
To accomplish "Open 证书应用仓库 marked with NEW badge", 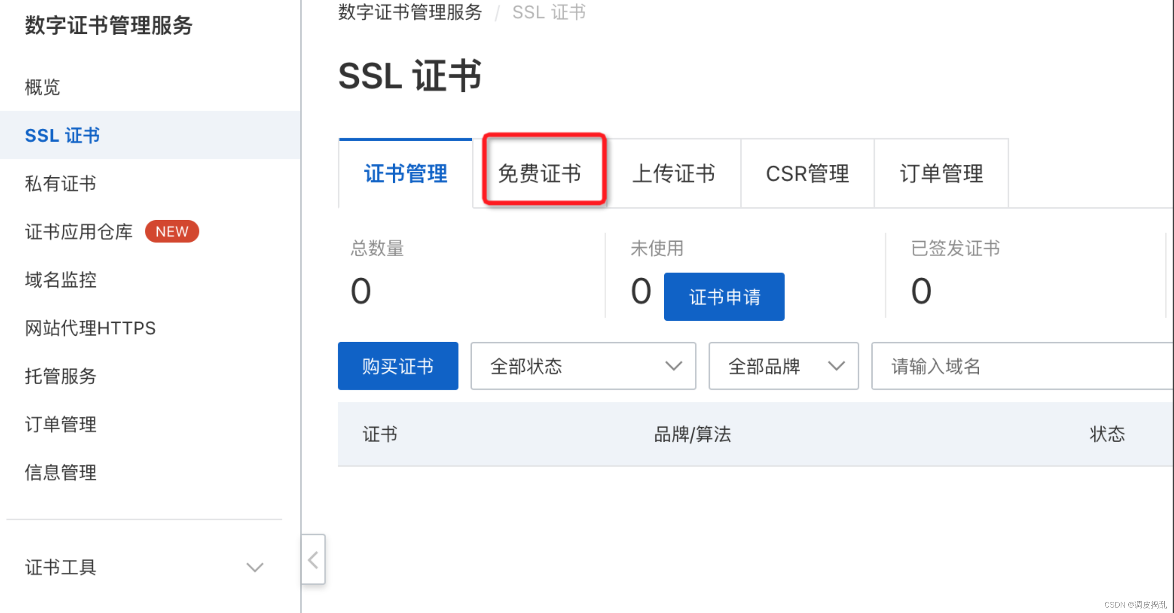I will tap(78, 231).
